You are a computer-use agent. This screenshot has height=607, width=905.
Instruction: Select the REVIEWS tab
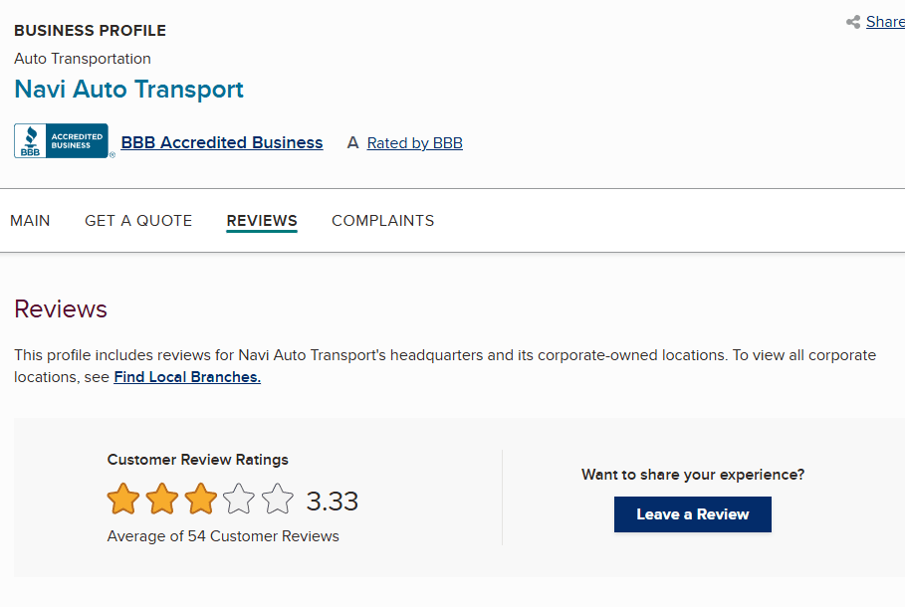(262, 221)
